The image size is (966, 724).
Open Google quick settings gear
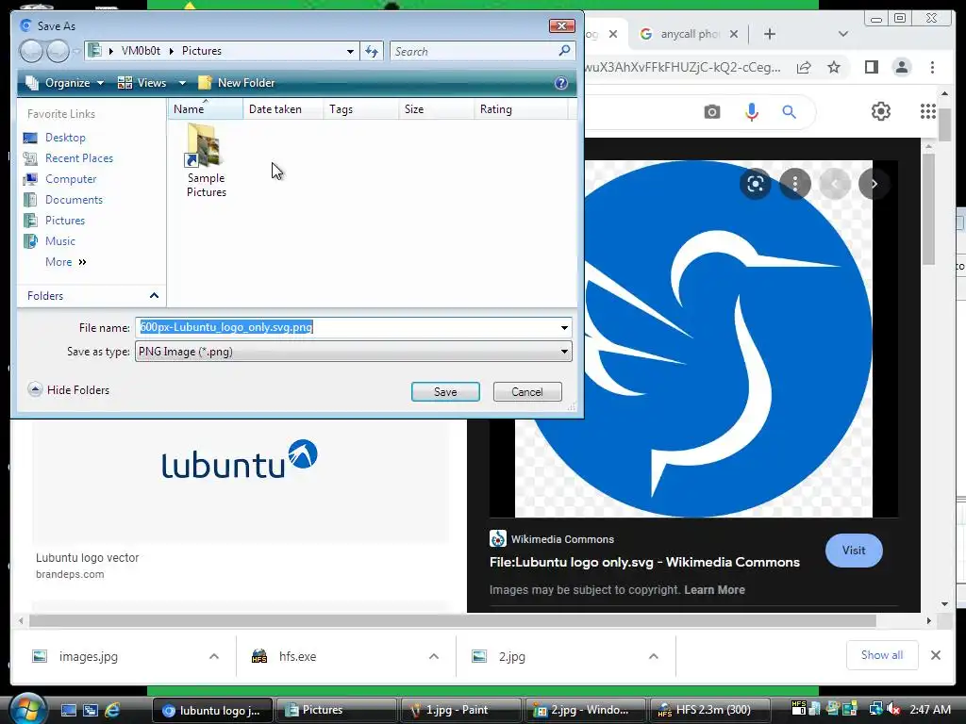click(x=881, y=111)
